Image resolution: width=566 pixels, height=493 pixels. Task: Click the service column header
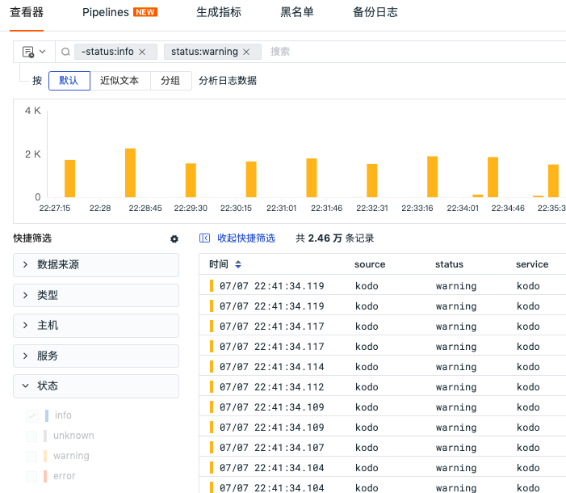(532, 264)
